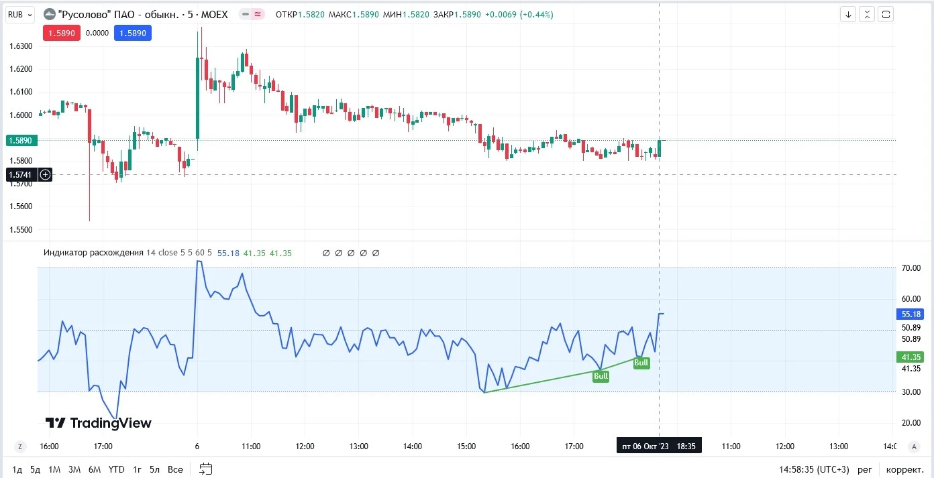
Task: Click the green 41.35 label on indicator axis
Action: pos(910,357)
